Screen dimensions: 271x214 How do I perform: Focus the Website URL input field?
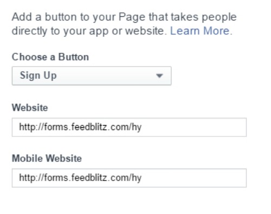[129, 127]
